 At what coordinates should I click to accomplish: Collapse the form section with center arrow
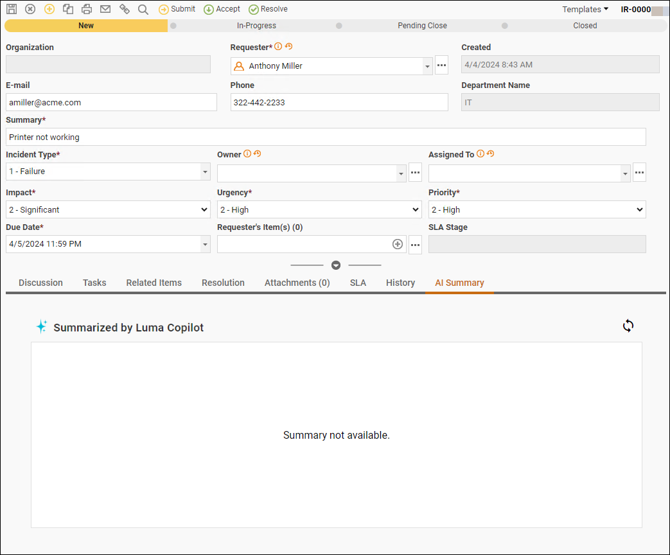coord(336,265)
